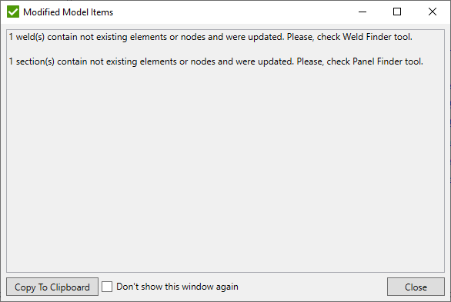The width and height of the screenshot is (451, 302).
Task: Click the "Panel Finder tool" phrase
Action: (x=387, y=61)
